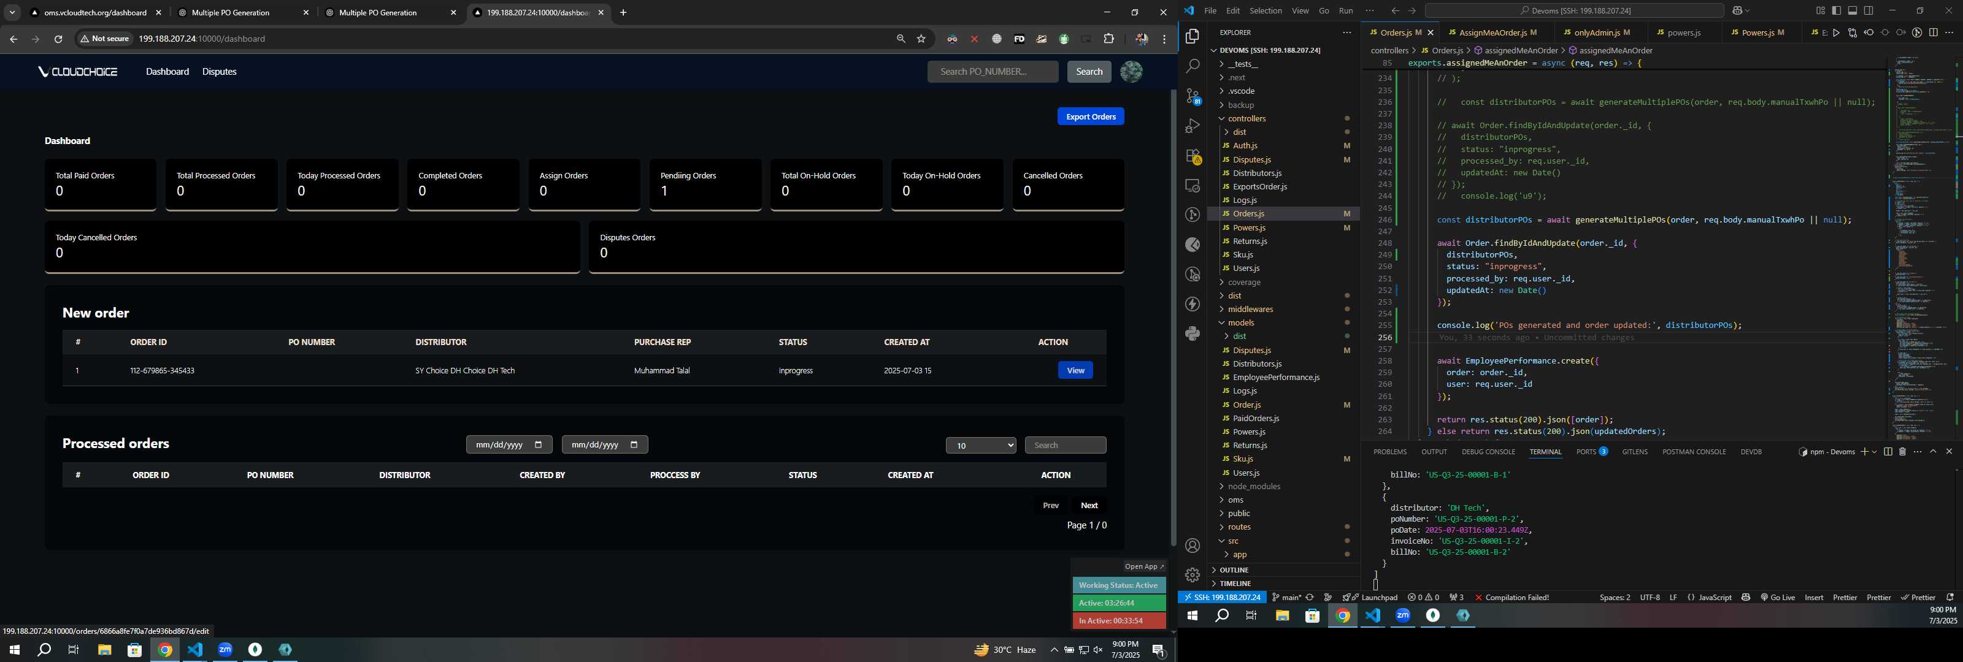Click the header Search button
This screenshot has width=1963, height=662.
(1088, 72)
